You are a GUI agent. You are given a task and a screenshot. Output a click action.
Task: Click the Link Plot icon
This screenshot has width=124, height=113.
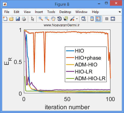83,19
